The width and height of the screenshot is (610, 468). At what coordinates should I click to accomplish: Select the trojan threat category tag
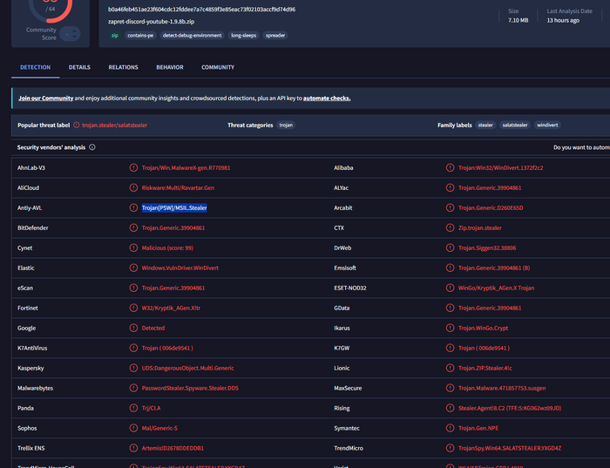pos(286,125)
